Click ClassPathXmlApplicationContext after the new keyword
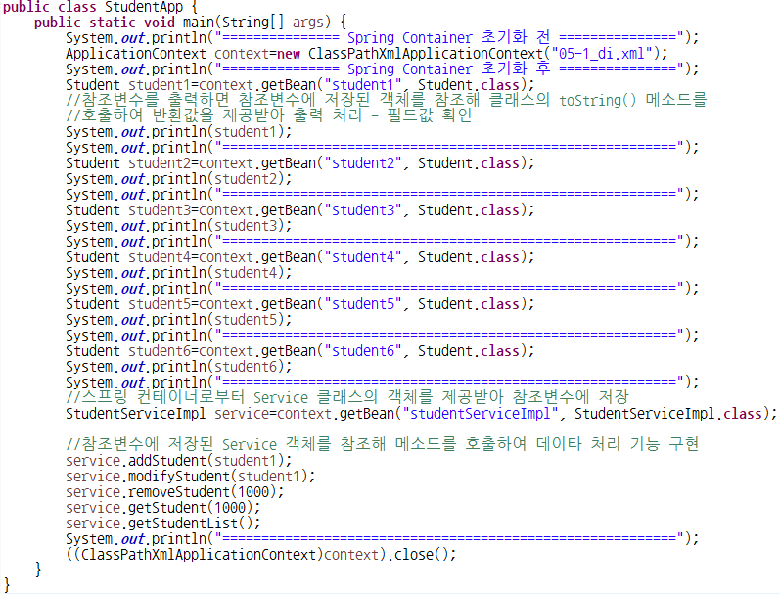Screen dimensions: 780x594 (426, 54)
